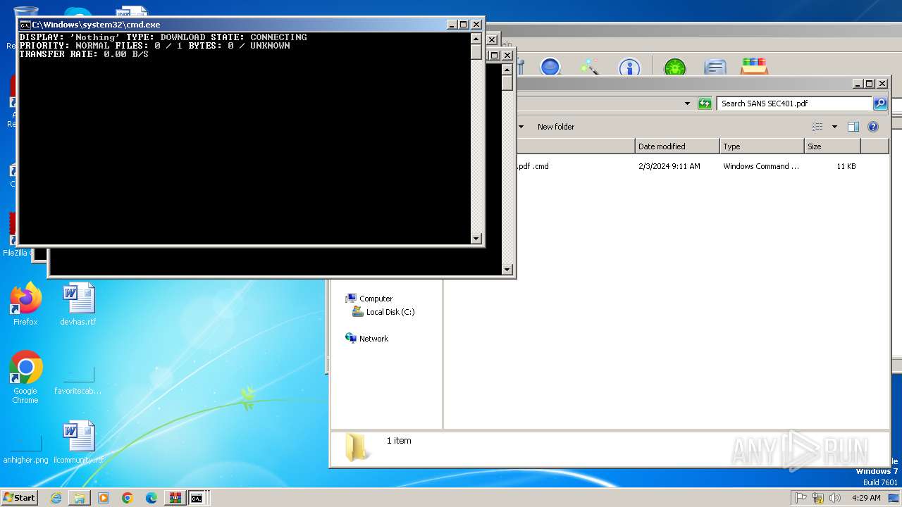The width and height of the screenshot is (902, 507).
Task: Open view options dropdown arrow in Explorer
Action: (834, 127)
